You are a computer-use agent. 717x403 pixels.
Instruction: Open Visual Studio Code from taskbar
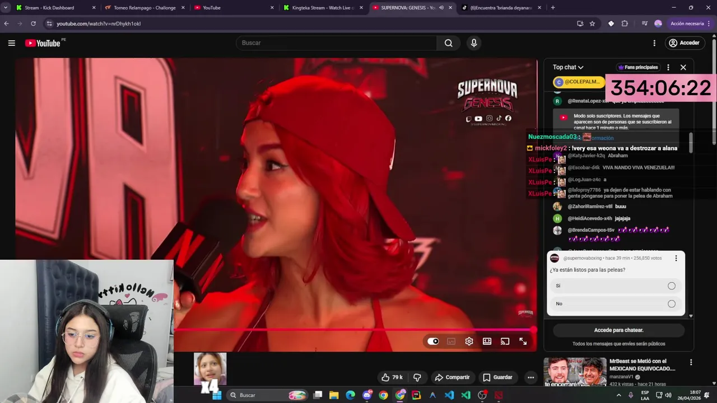pyautogui.click(x=449, y=395)
